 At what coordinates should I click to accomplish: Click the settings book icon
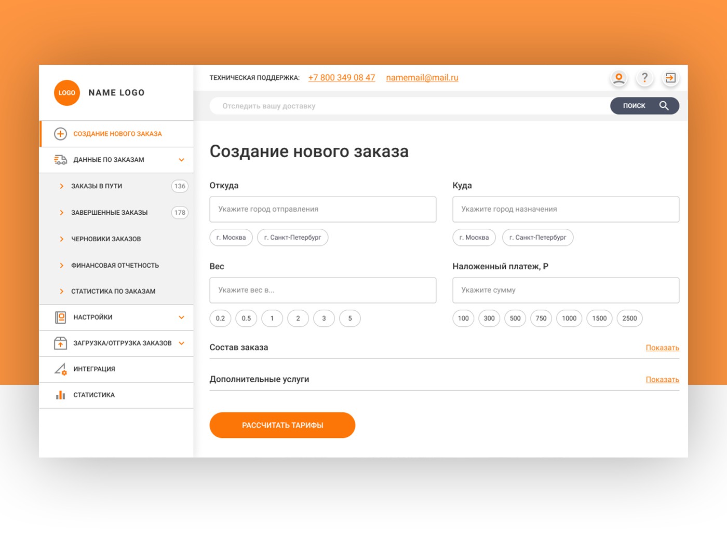pyautogui.click(x=61, y=317)
